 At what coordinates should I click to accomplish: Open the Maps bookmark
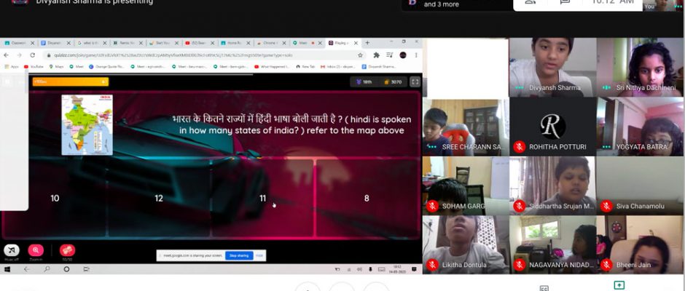56,67
